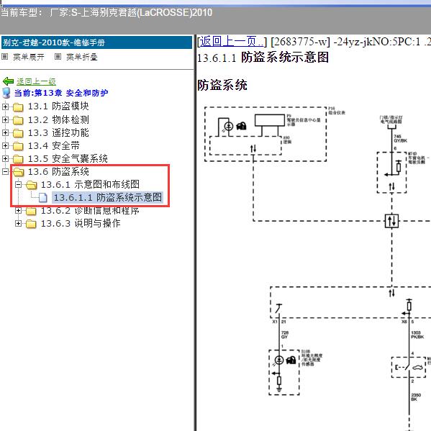Click the 当前:第13章 安全和防护 heading
The image size is (431, 431).
[61, 93]
